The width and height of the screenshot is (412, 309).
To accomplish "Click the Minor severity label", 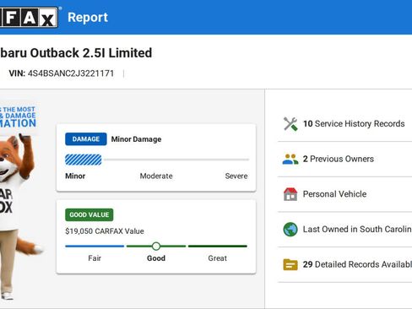I will coord(75,176).
